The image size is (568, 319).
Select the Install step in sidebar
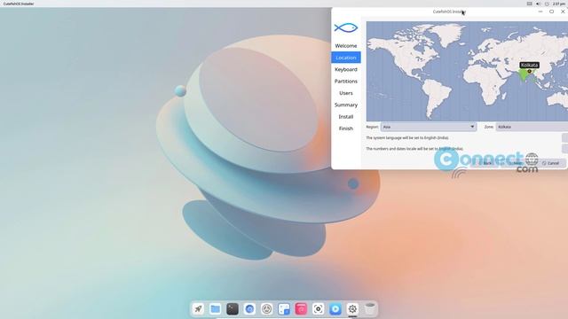[346, 117]
